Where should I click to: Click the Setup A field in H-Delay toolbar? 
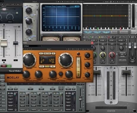pyautogui.click(x=49, y=49)
